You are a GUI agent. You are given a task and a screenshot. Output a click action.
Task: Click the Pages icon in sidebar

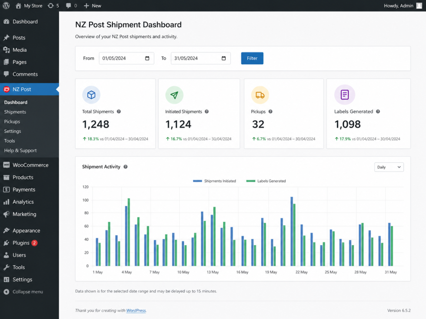[7, 62]
